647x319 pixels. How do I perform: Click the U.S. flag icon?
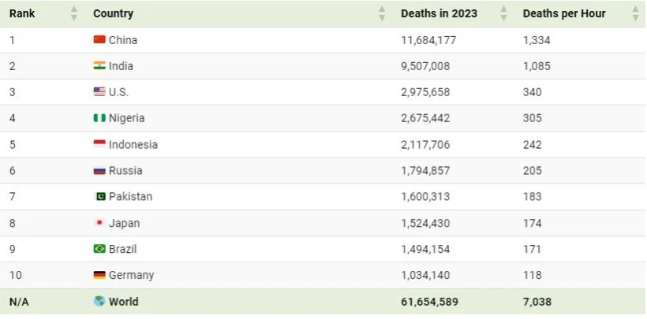point(99,91)
